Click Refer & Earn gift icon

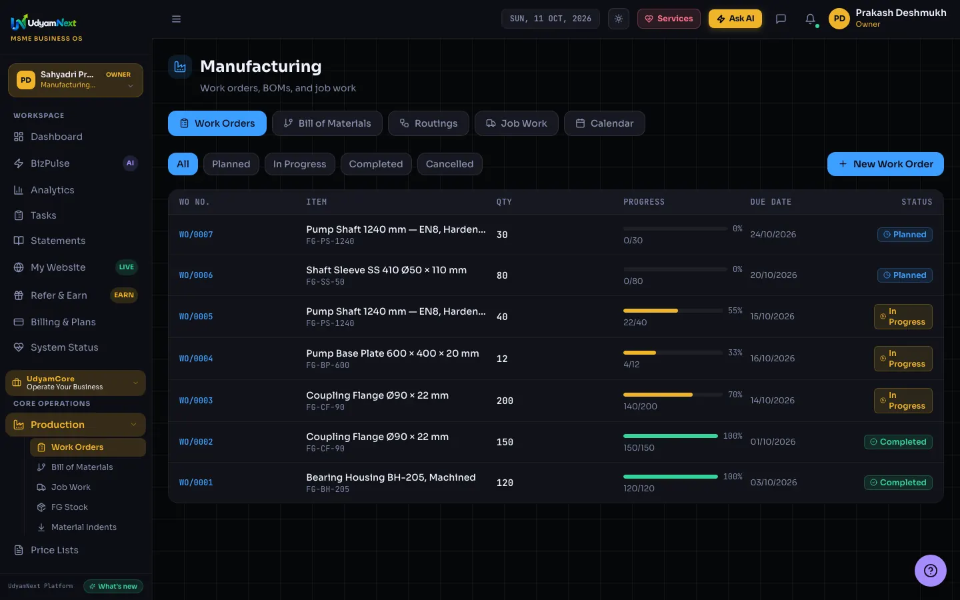click(19, 295)
